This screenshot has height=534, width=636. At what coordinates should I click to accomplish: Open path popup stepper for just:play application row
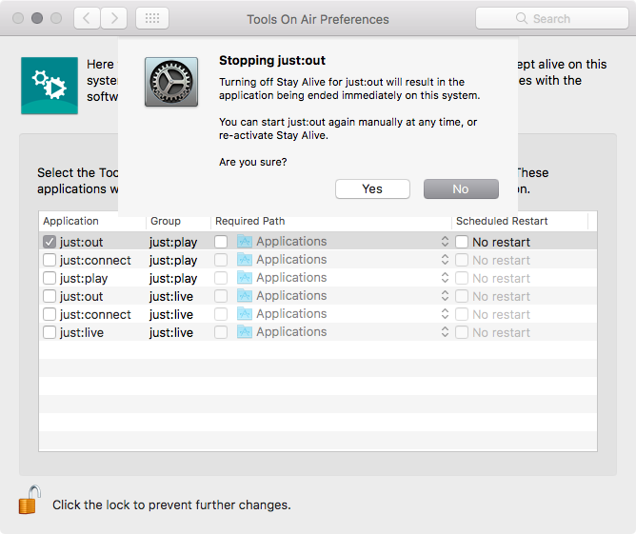pos(445,278)
